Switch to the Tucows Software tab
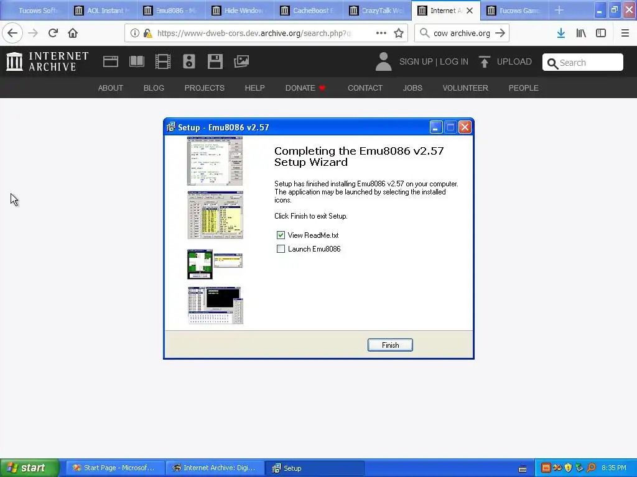 click(35, 11)
